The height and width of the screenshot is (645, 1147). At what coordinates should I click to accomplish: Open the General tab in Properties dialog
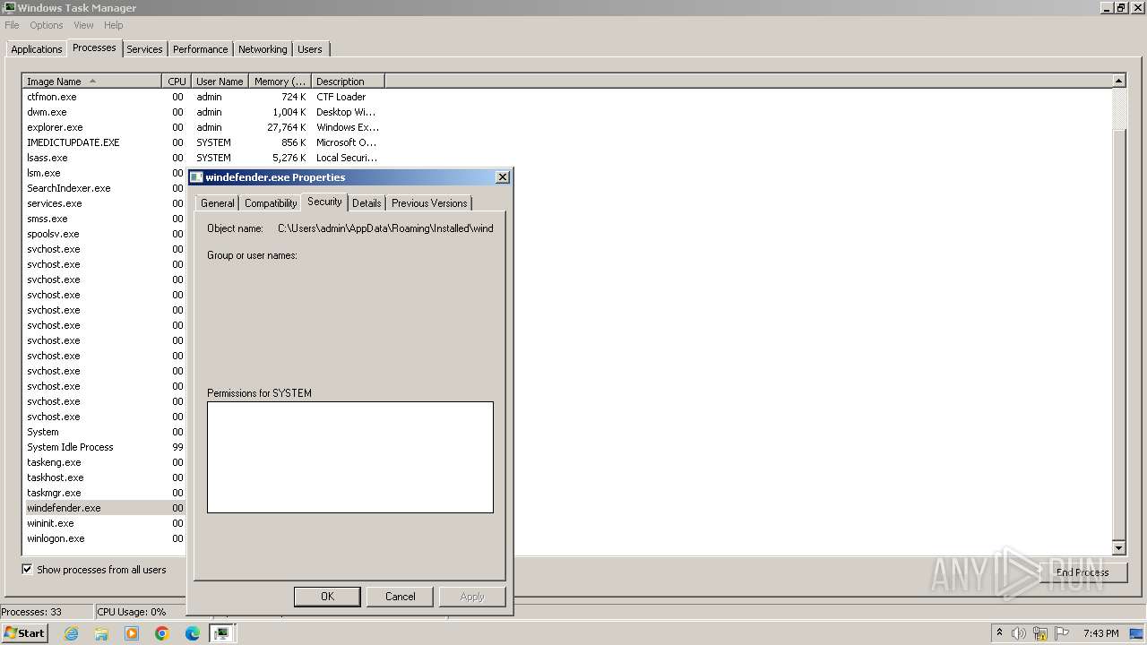(217, 203)
